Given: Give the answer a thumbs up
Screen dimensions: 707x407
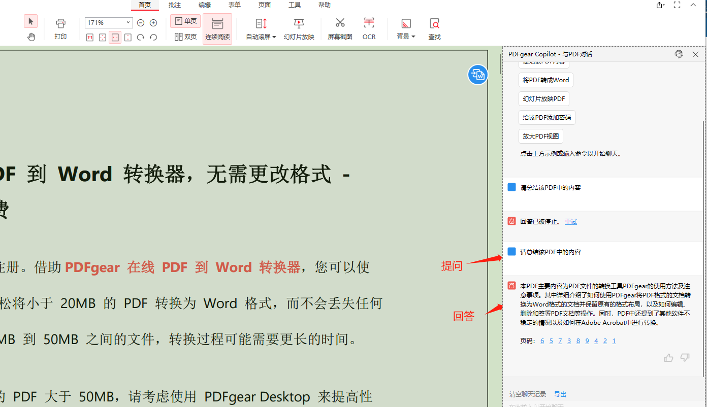Looking at the screenshot, I should (668, 358).
